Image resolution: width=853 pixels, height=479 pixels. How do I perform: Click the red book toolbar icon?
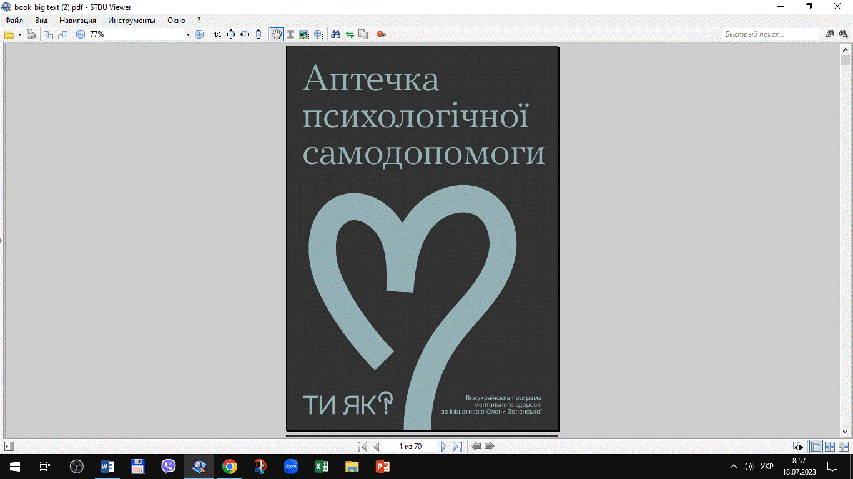[381, 34]
